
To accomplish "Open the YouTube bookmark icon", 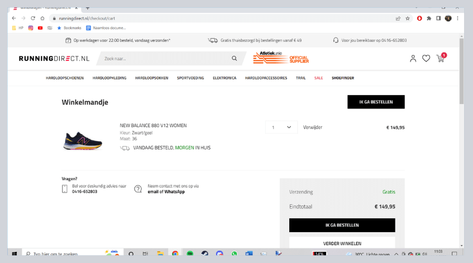I will click(40, 27).
